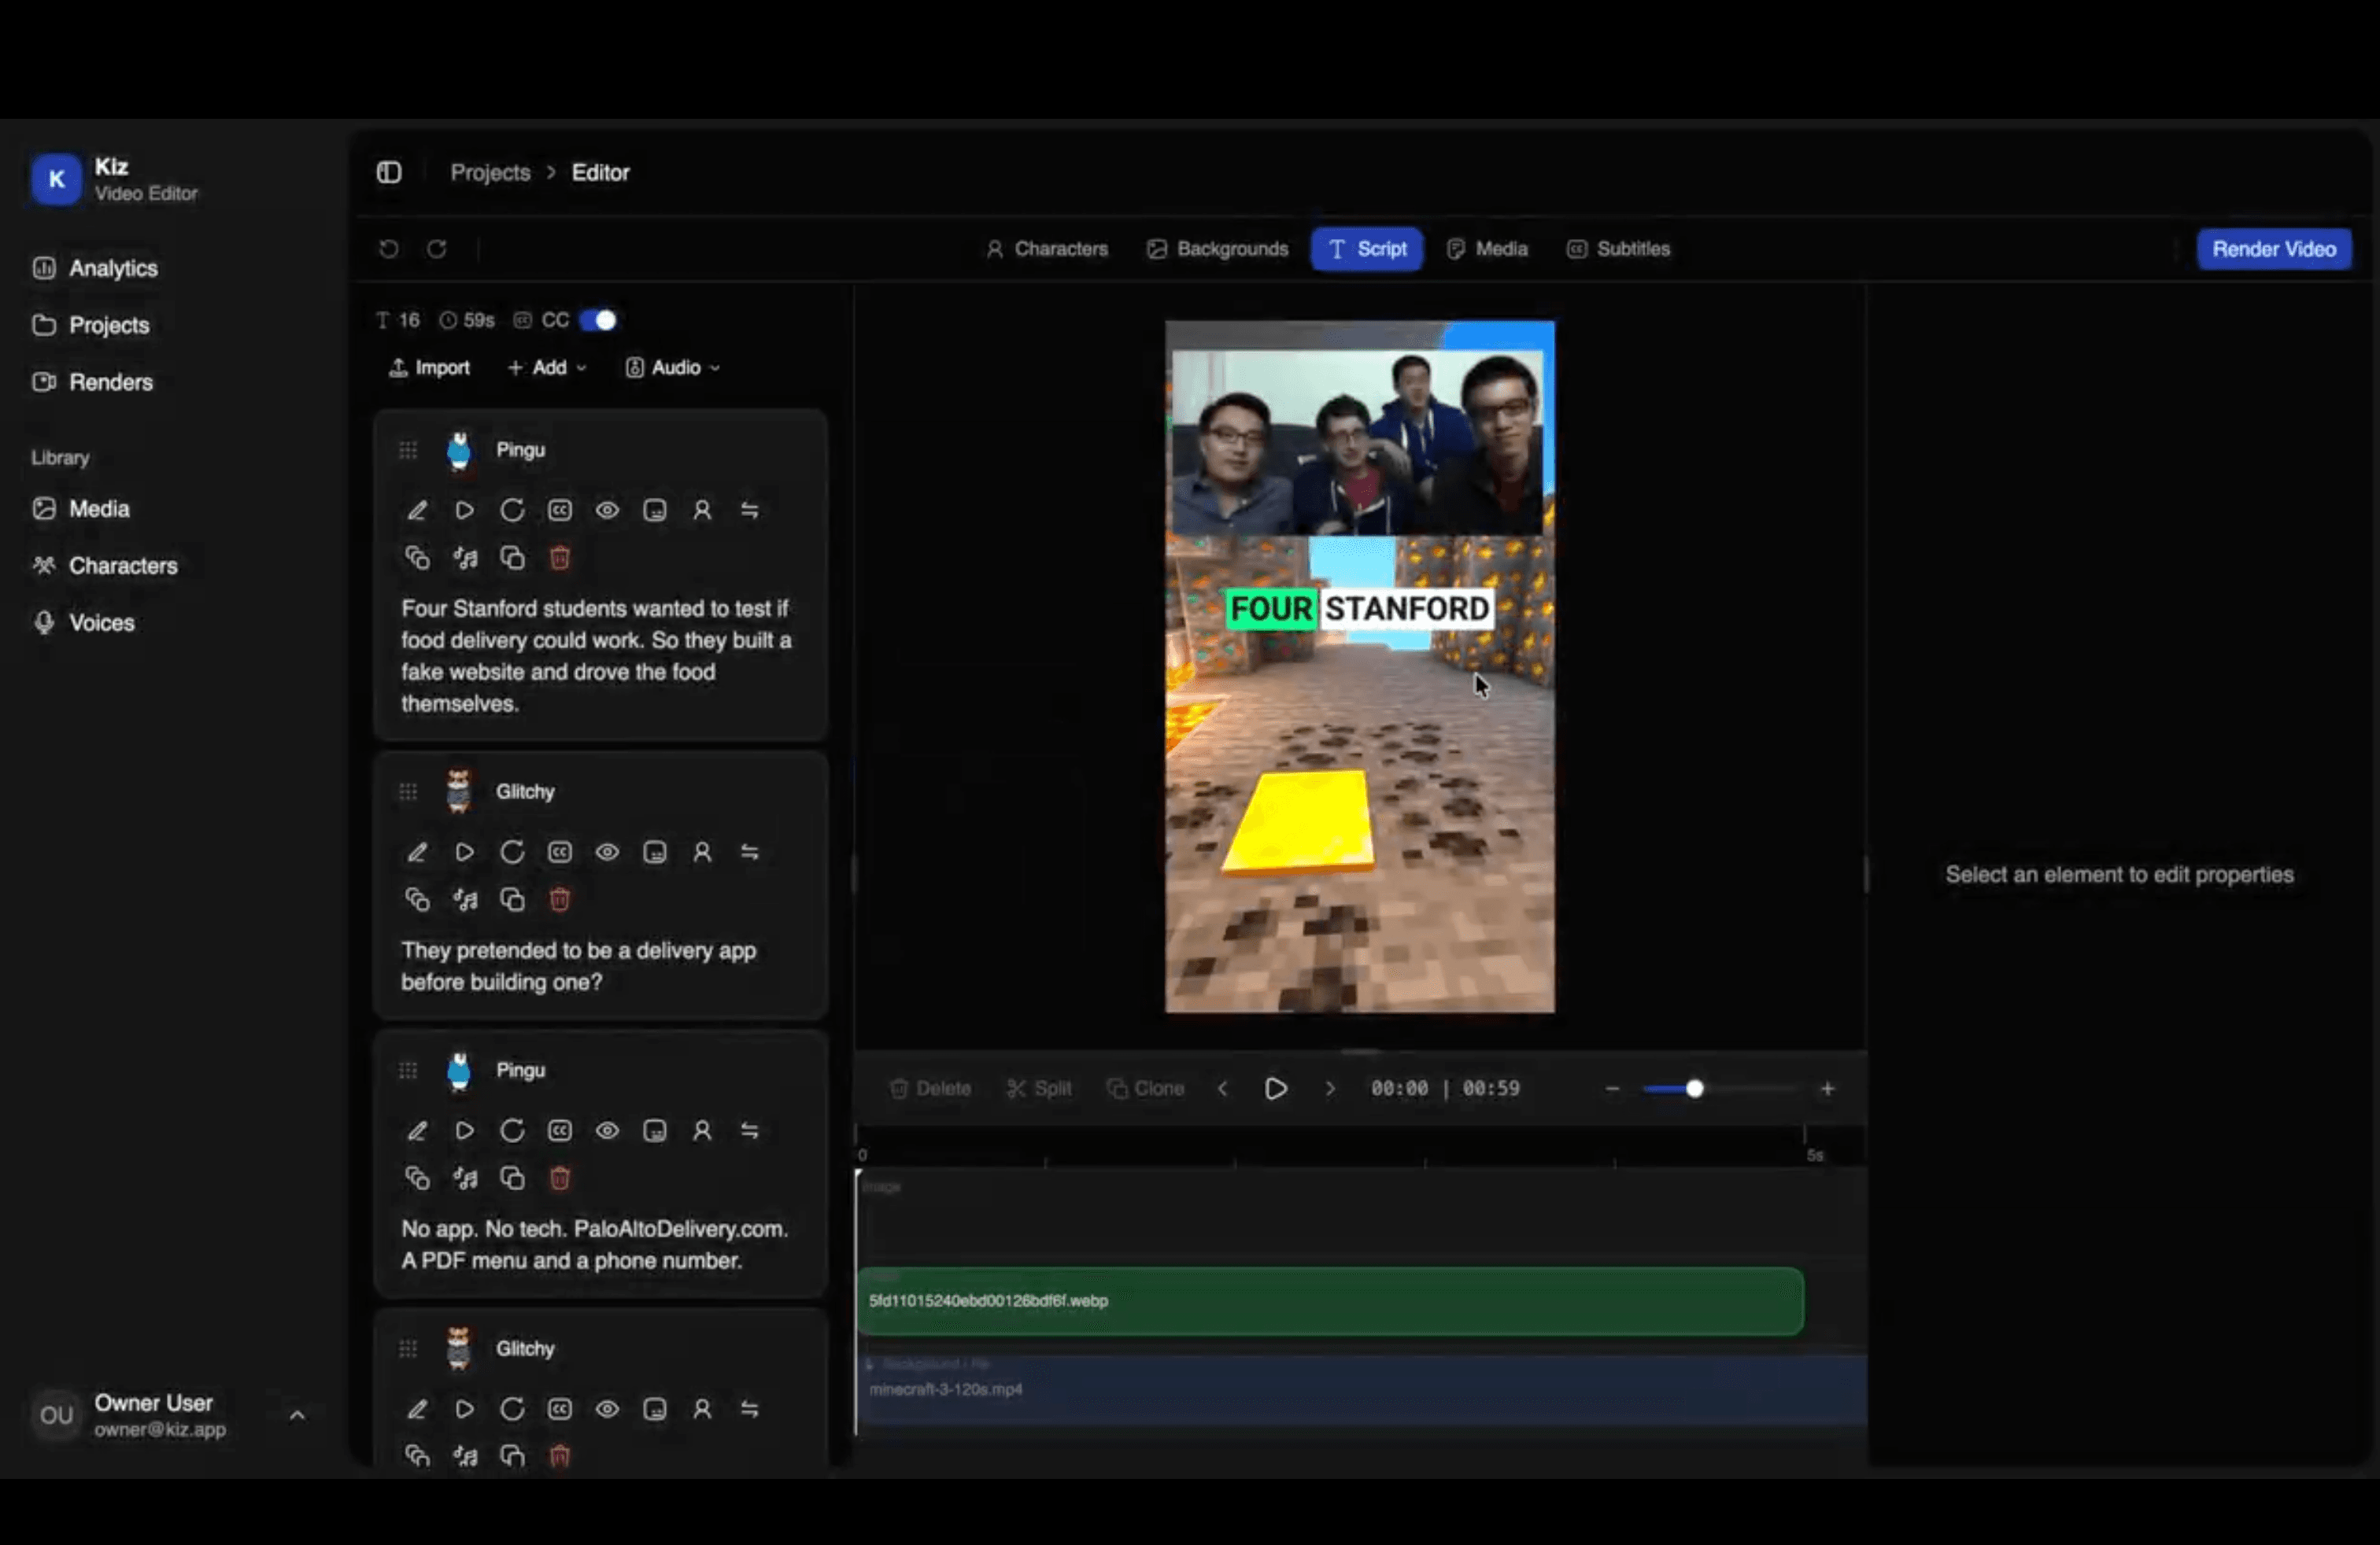This screenshot has width=2380, height=1545.
Task: Play the first Pingu script line
Action: (x=465, y=511)
